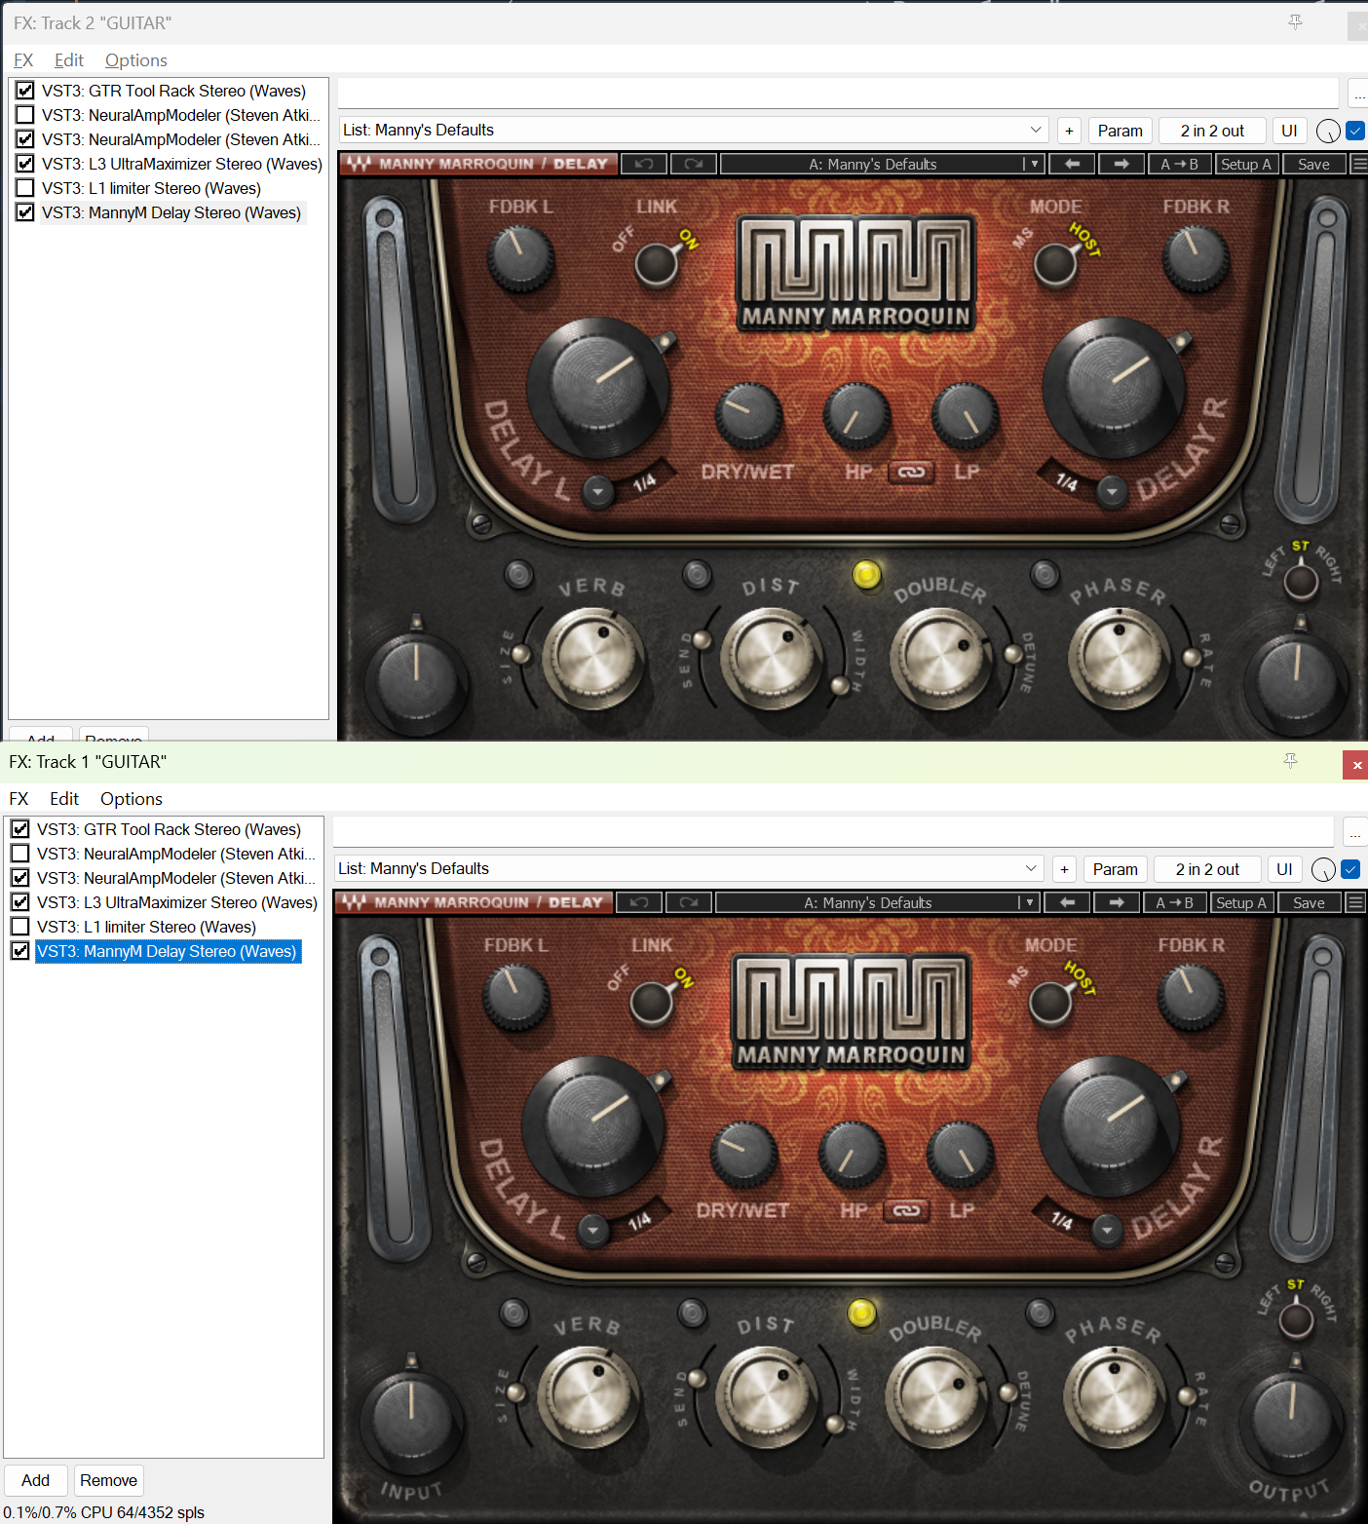Pin the Track 1 FX window
The image size is (1368, 1524).
tap(1290, 761)
